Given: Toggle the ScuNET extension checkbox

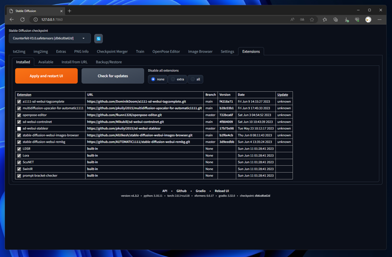Looking at the screenshot, I should coord(19,162).
